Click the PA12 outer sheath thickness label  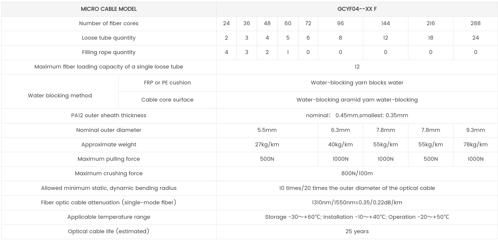(x=109, y=115)
